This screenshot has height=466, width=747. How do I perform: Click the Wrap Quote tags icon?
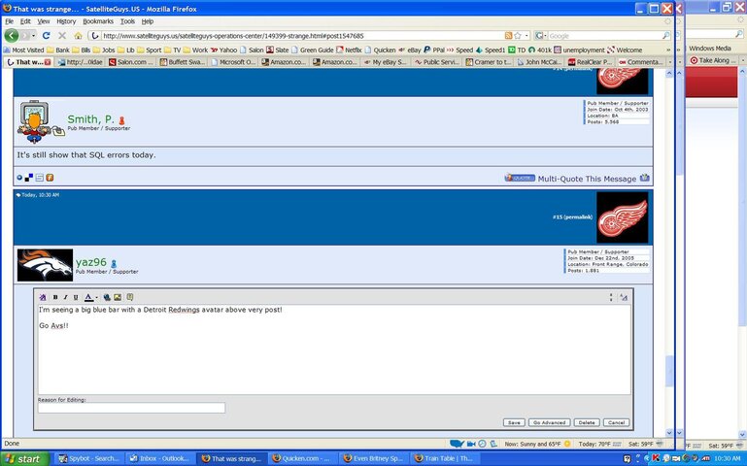pos(129,297)
